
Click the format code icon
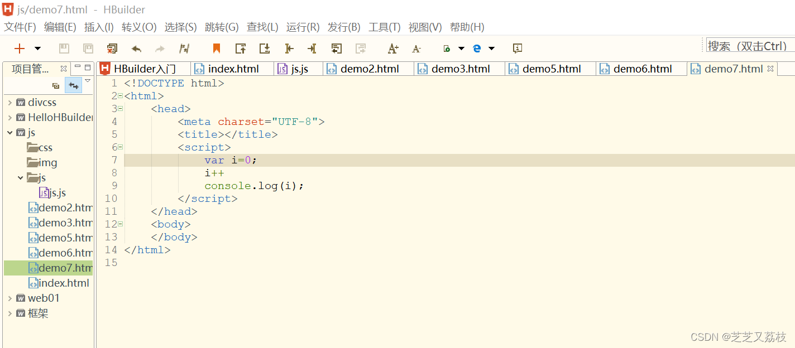click(184, 49)
